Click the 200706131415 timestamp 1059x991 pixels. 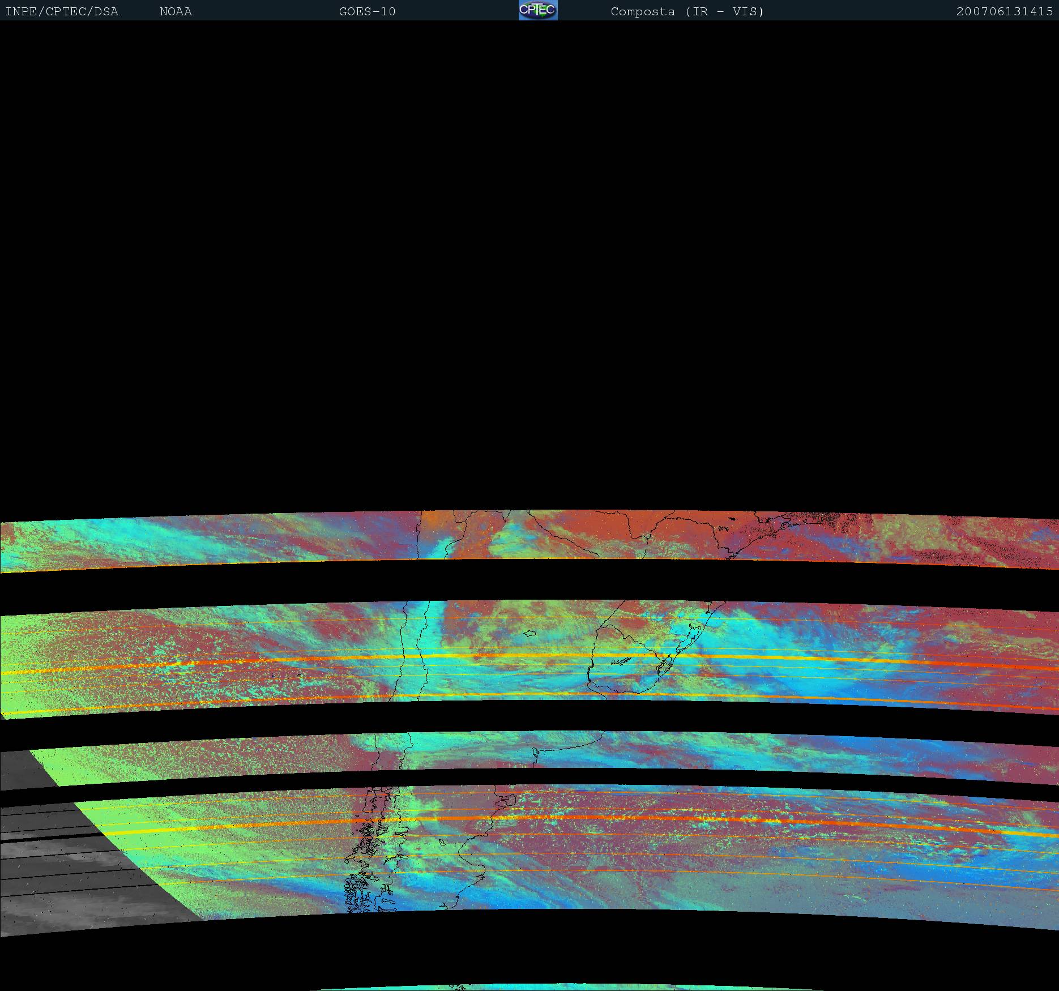pyautogui.click(x=1004, y=11)
